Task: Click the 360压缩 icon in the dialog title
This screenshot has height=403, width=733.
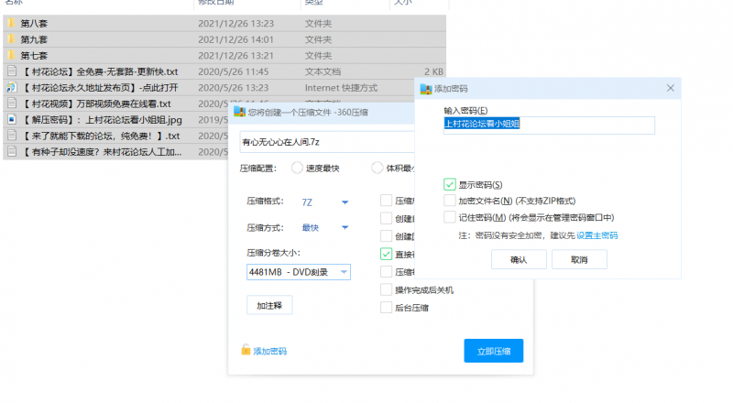Action: (x=240, y=112)
